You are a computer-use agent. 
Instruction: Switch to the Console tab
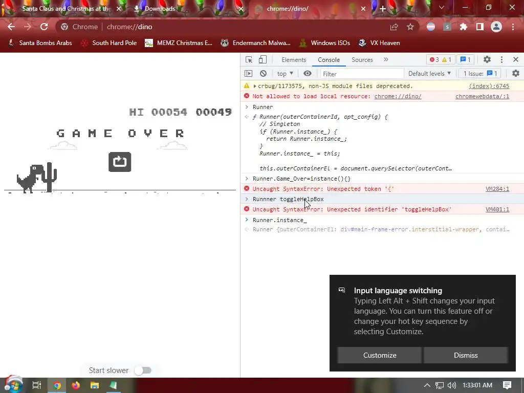[x=329, y=59]
